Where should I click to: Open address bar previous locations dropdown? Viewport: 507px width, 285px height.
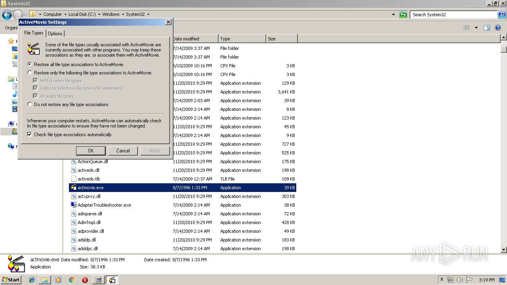[x=393, y=15]
